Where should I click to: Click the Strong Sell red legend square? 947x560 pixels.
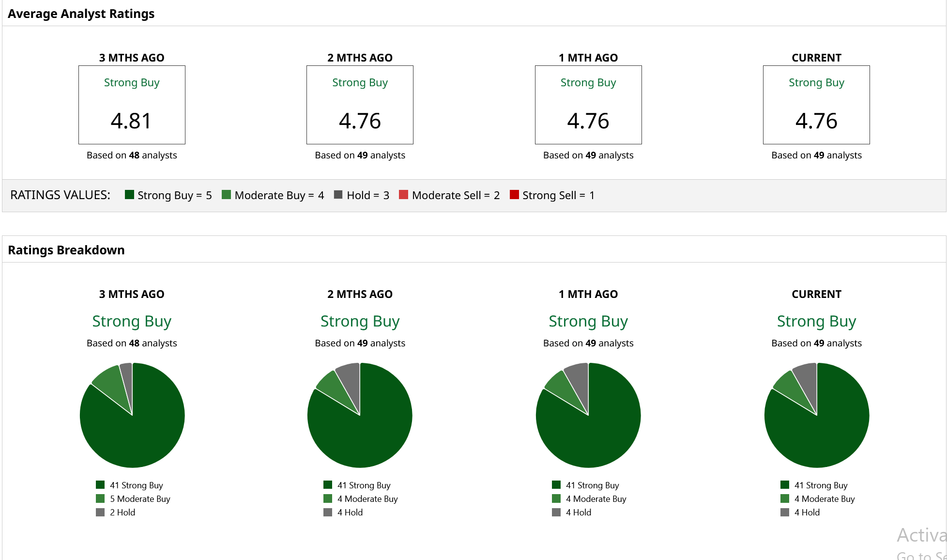tap(514, 195)
